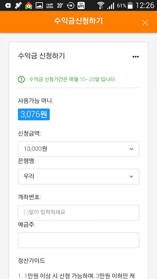
Task: Tap the Wi-Fi status icon
Action: coord(101,5)
